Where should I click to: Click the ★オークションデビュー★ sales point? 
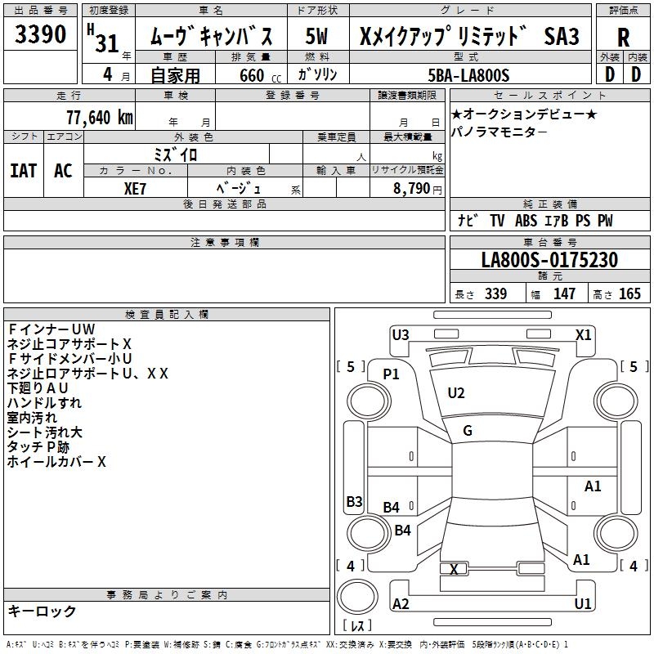[524, 114]
